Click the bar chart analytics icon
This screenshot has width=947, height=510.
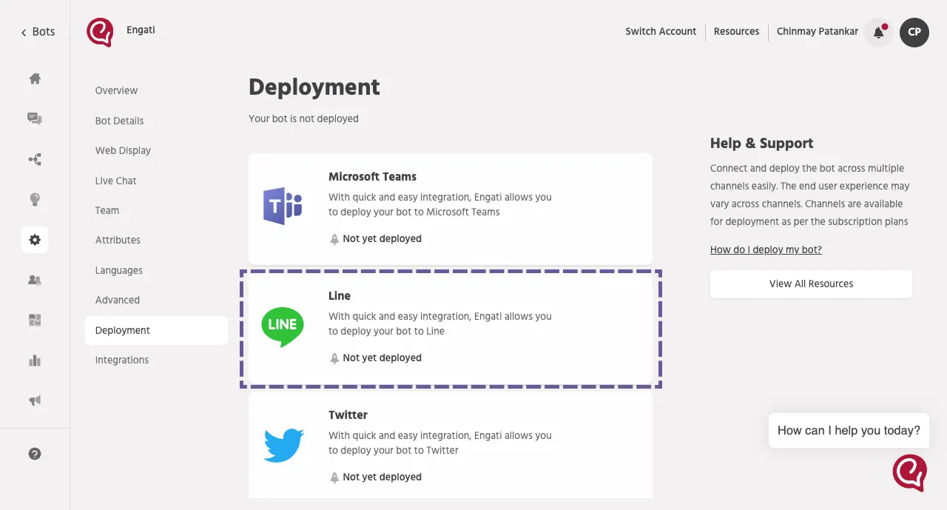tap(35, 360)
